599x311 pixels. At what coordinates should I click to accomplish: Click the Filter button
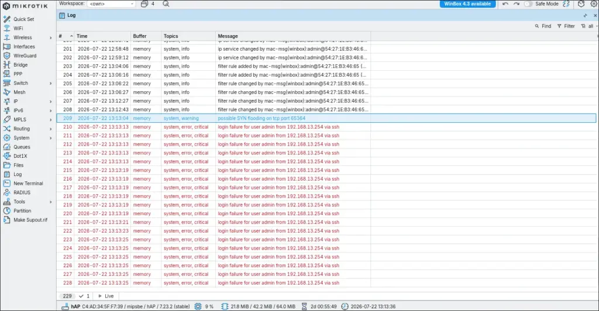[566, 26]
